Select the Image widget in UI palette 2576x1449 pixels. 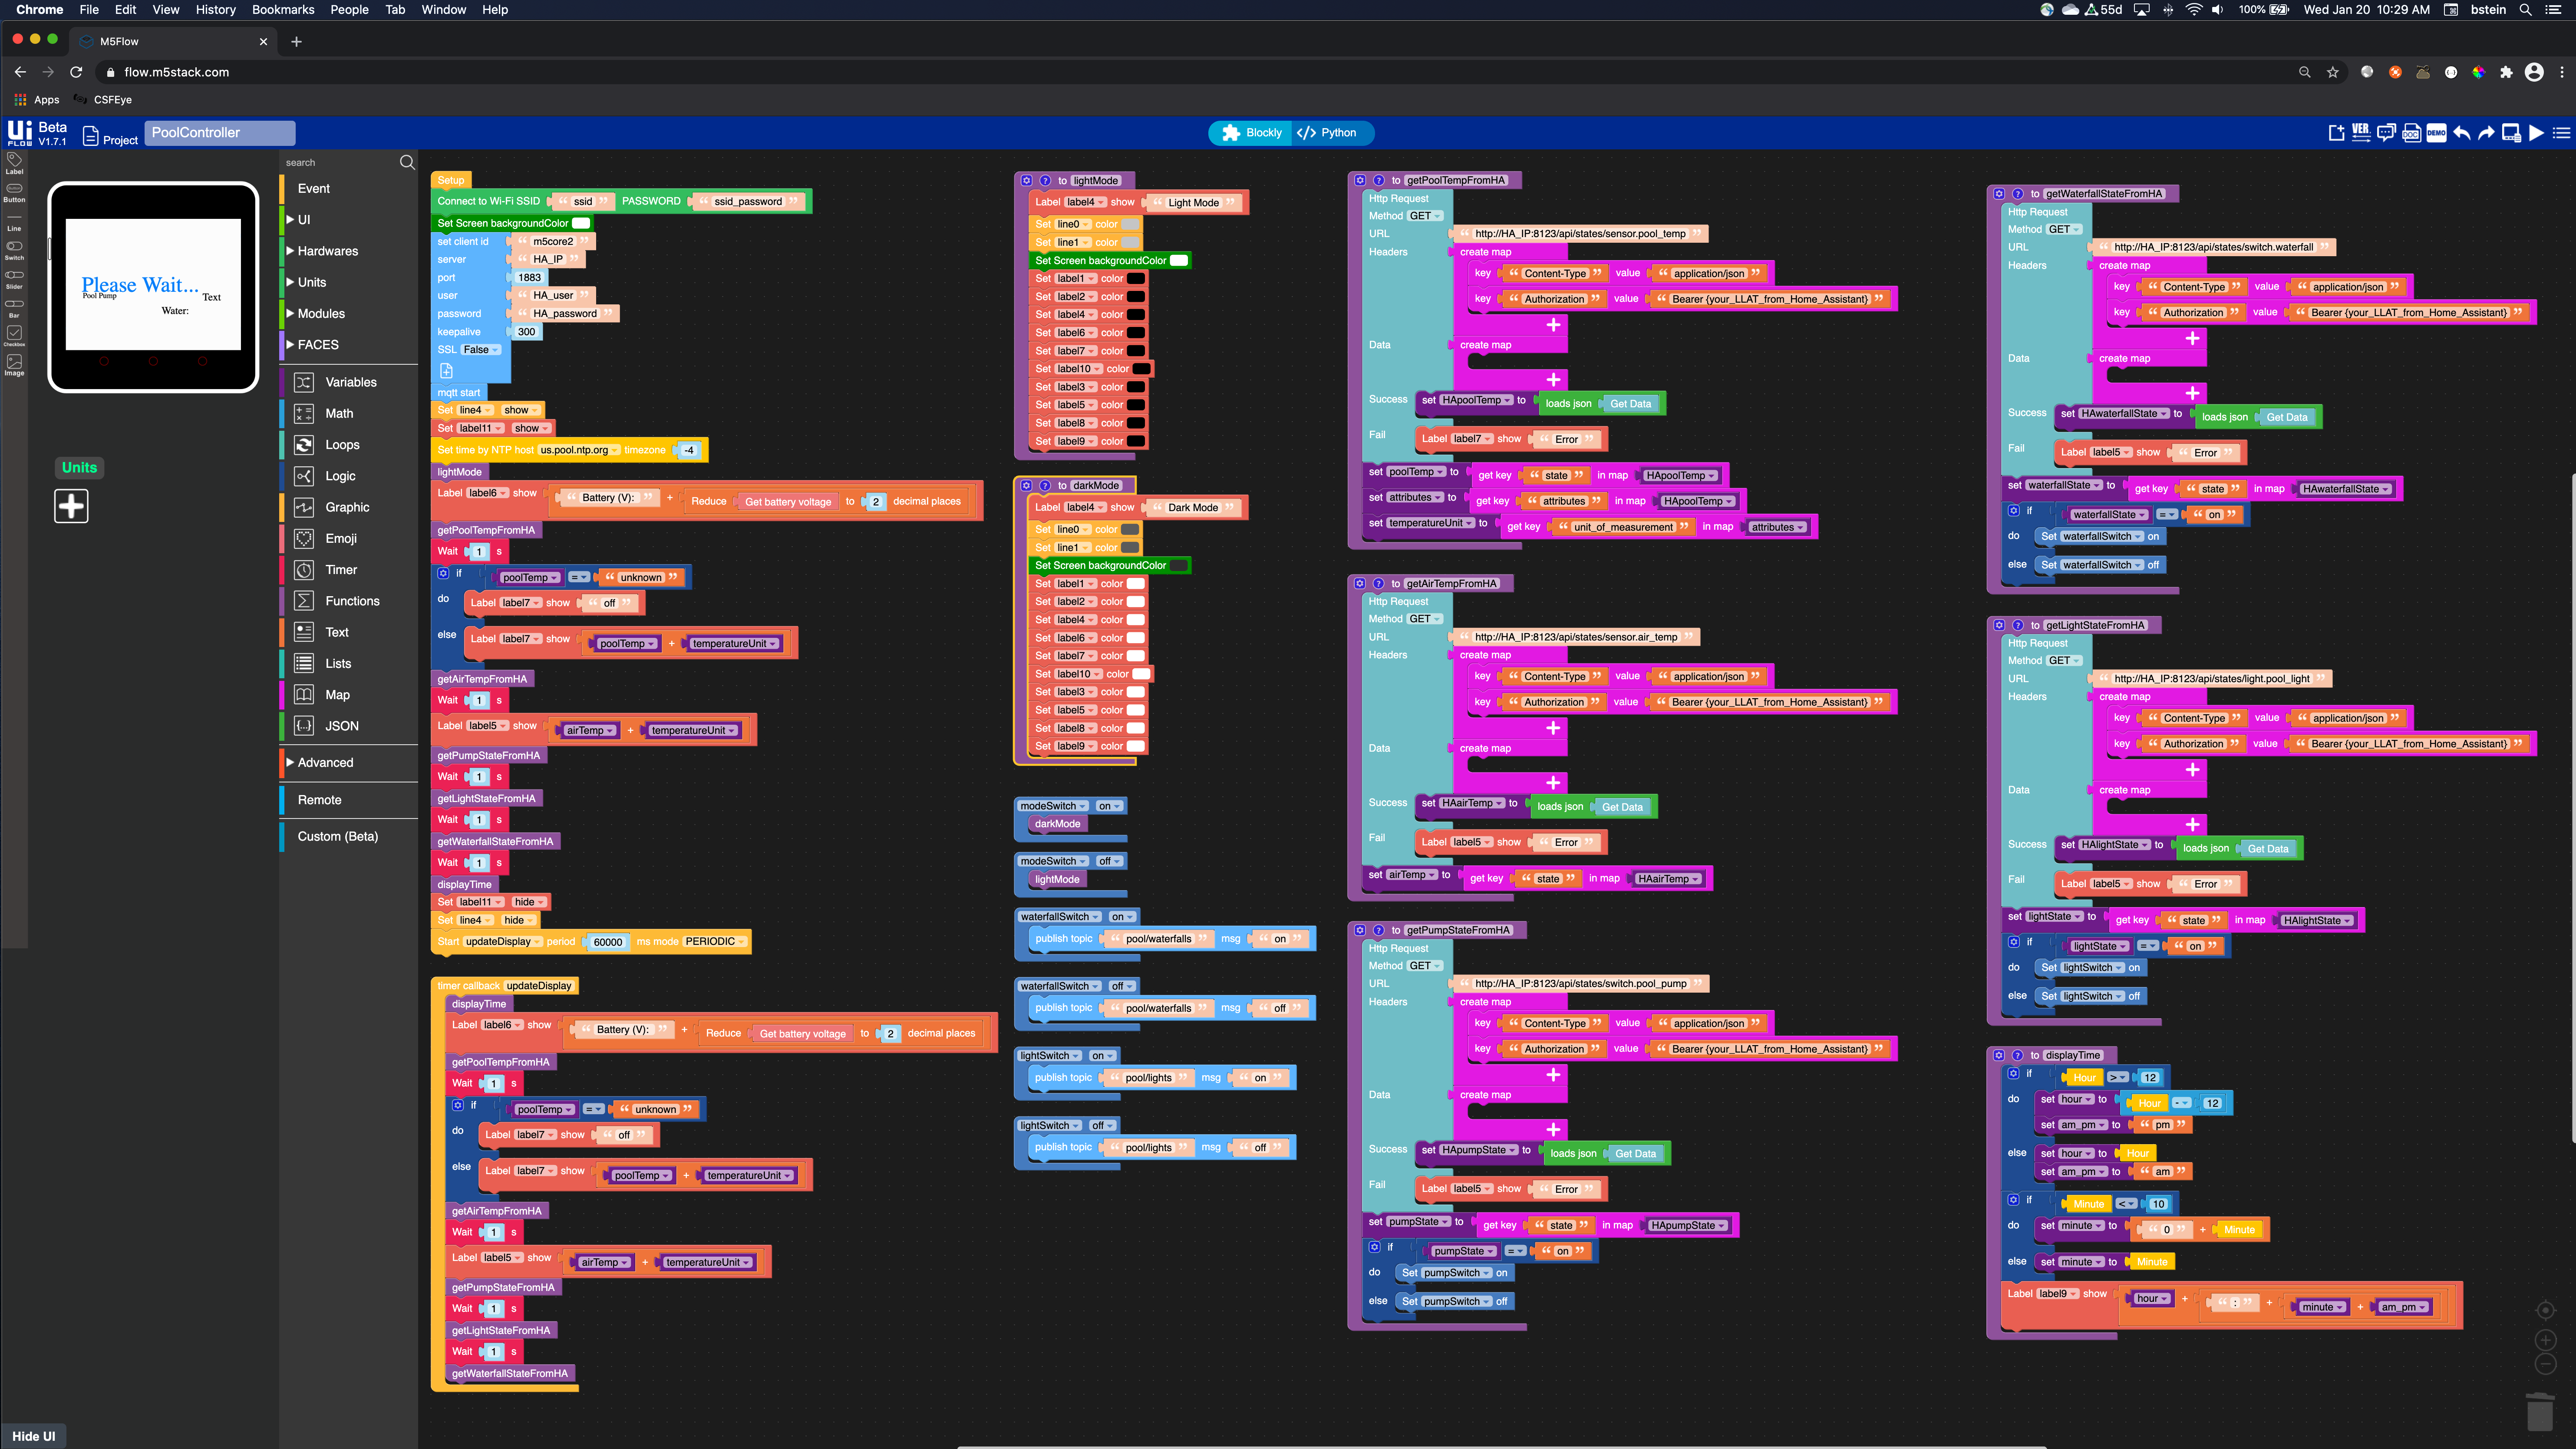(14, 363)
